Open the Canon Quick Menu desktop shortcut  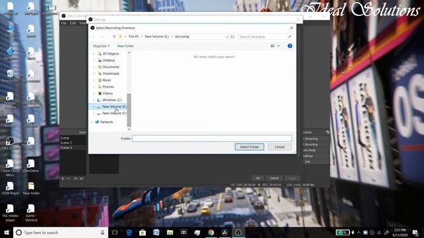(11, 168)
